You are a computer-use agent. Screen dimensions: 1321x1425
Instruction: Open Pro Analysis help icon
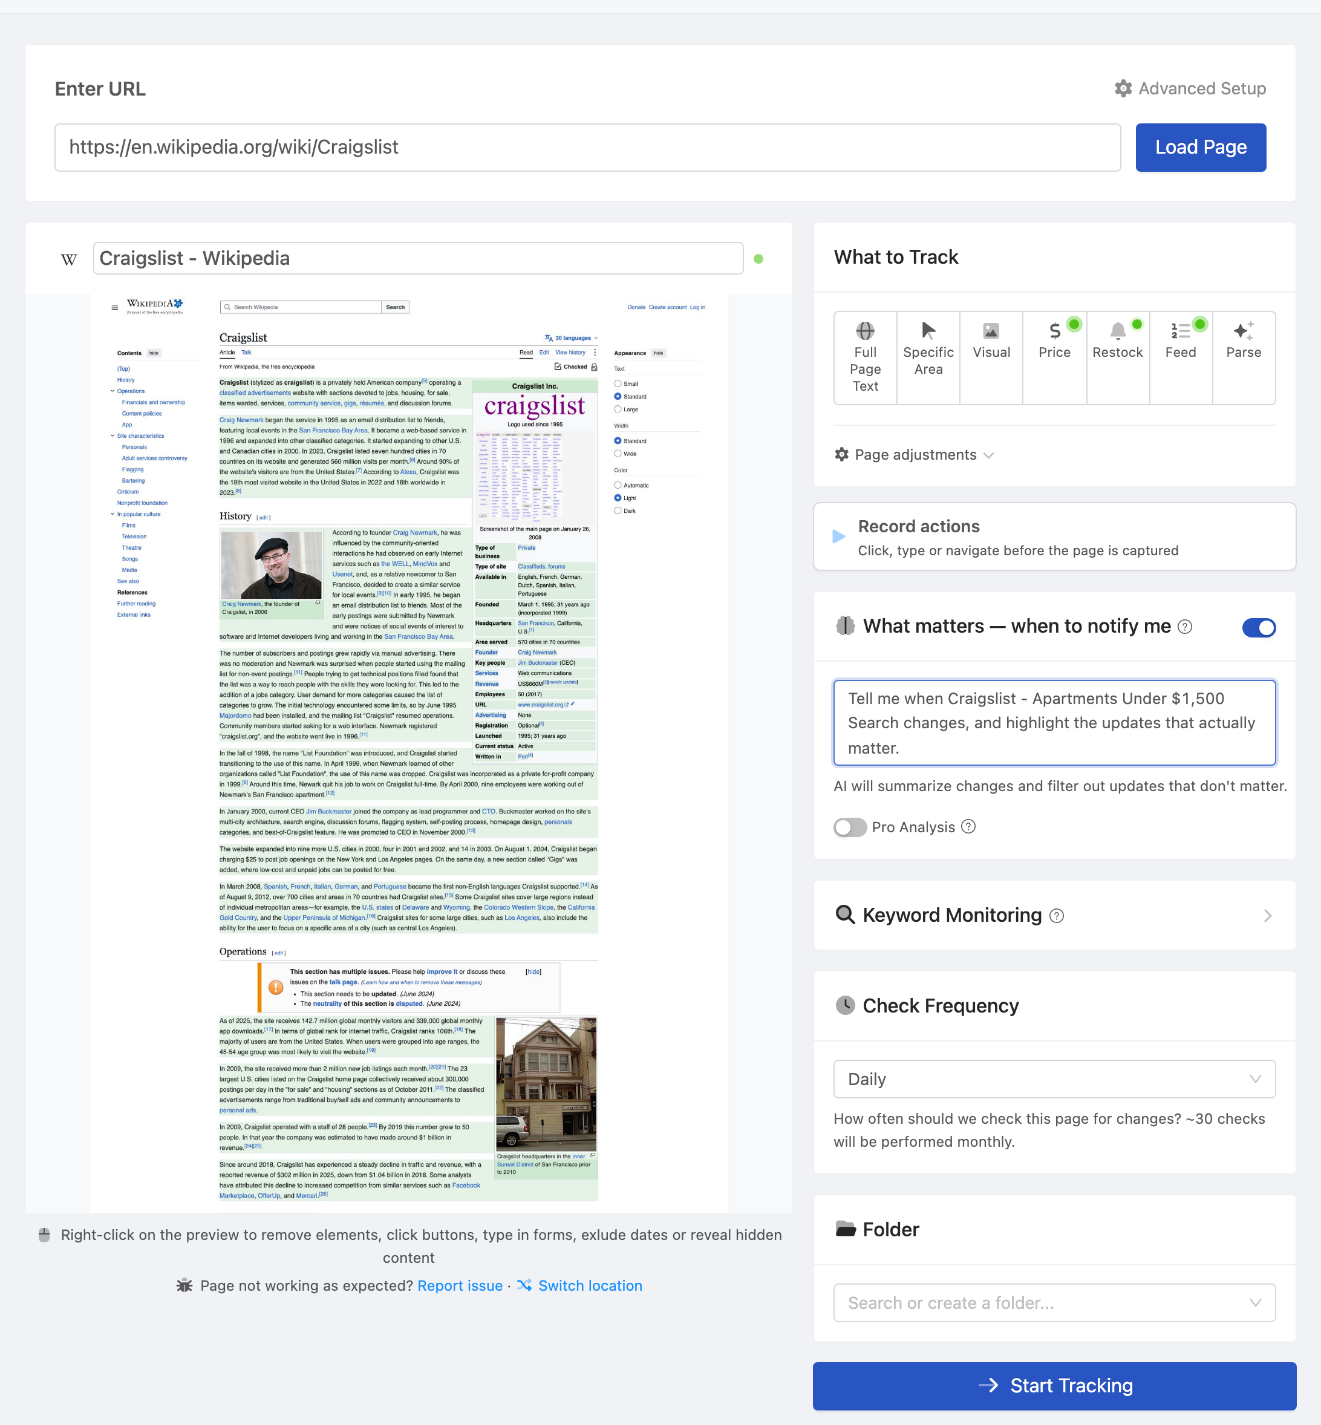click(968, 827)
